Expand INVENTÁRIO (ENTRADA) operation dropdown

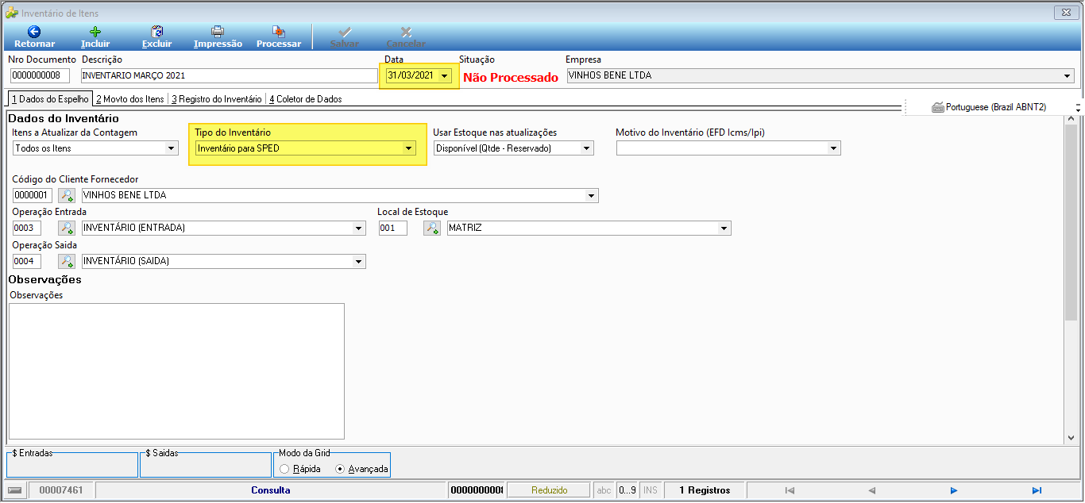pos(359,228)
